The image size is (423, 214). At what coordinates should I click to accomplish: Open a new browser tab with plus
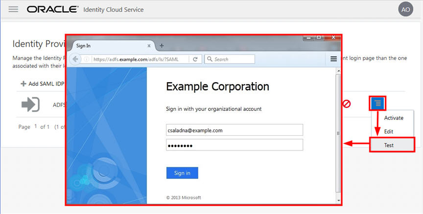click(x=162, y=46)
